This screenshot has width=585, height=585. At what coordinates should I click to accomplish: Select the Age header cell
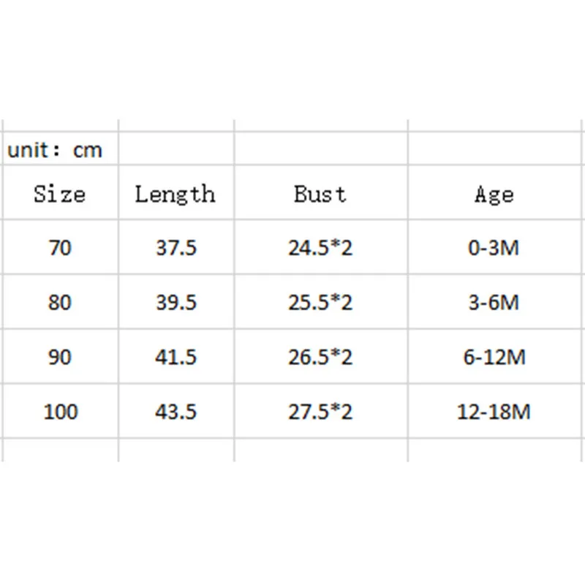coord(495,192)
